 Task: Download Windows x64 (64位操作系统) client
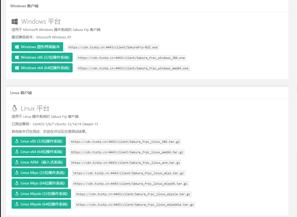[42, 68]
